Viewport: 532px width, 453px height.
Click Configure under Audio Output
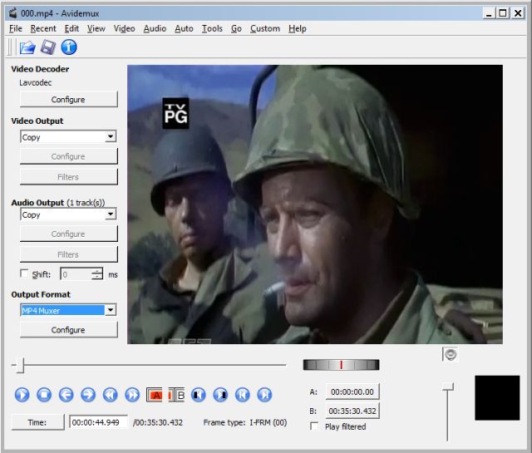pyautogui.click(x=69, y=234)
